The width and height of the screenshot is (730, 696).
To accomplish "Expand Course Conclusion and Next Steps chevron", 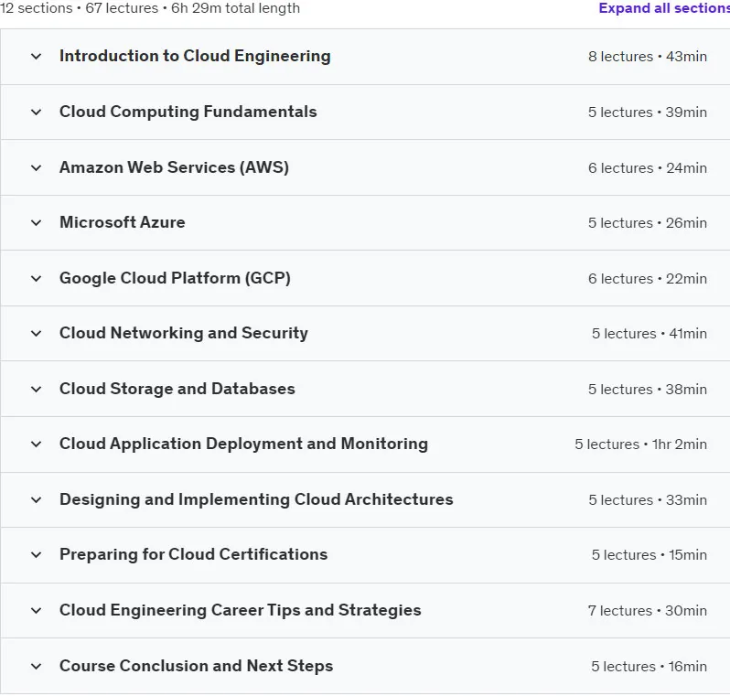I will 36,666.
